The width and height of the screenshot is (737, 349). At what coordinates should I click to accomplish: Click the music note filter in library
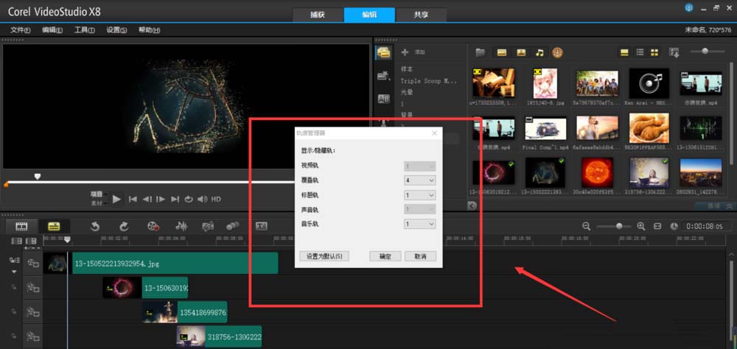539,52
